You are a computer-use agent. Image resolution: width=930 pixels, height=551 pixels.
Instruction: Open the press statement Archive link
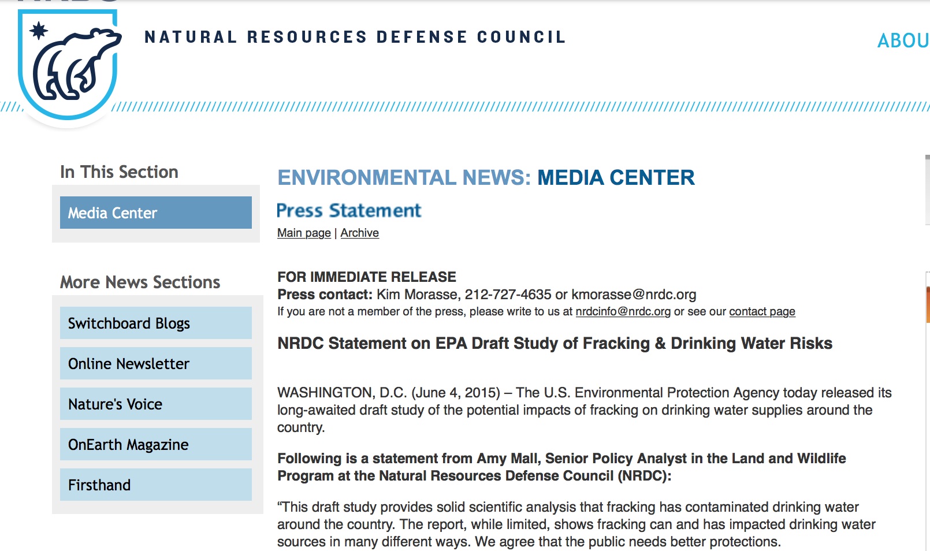[x=359, y=233]
